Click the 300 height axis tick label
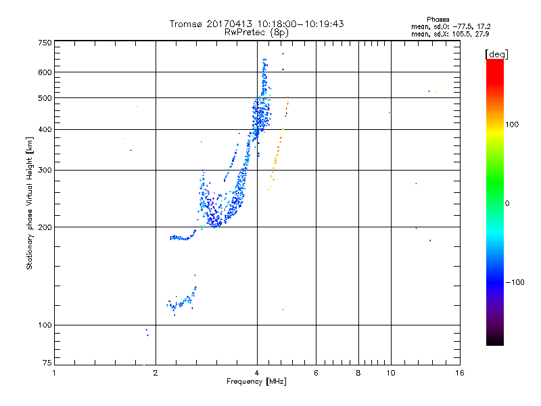 [45, 170]
